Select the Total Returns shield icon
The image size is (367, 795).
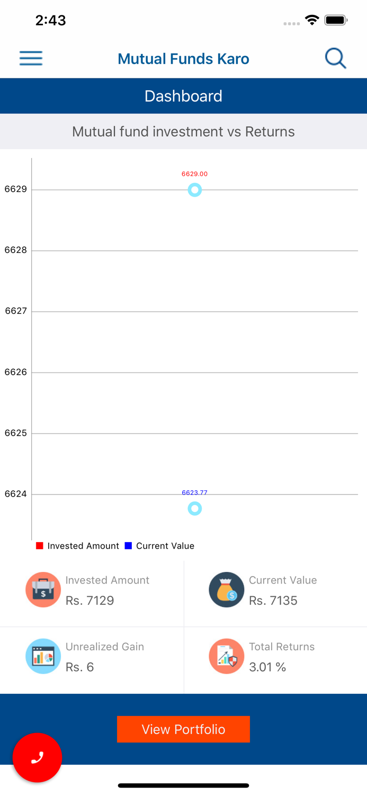[226, 656]
